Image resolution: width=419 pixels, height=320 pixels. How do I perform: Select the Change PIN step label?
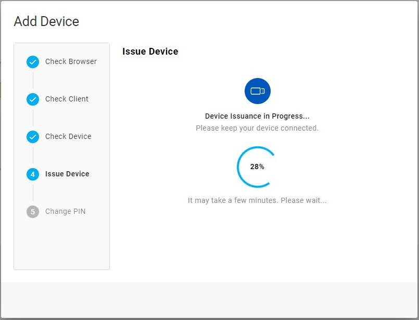65,211
